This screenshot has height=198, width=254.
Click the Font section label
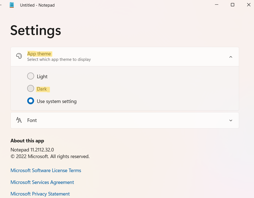(x=32, y=120)
